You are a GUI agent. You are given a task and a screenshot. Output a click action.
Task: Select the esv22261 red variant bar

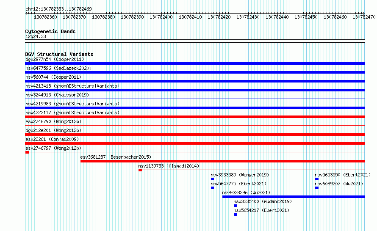[195, 143]
